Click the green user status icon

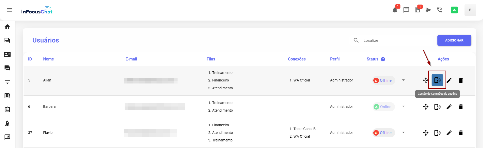[454, 10]
